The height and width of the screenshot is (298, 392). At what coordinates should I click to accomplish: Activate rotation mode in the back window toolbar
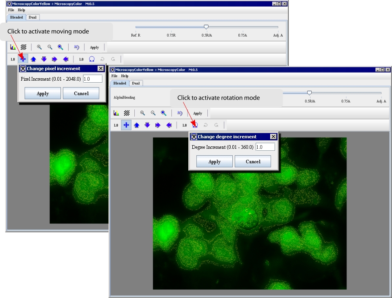(92, 59)
